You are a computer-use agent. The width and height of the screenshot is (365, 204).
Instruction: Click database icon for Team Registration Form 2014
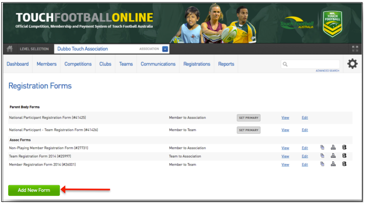coord(344,156)
